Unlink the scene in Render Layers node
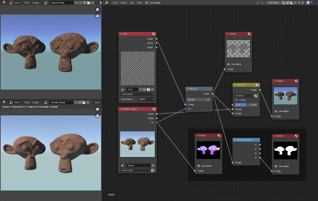Viewport: 318px width, 201px height. 153,165
